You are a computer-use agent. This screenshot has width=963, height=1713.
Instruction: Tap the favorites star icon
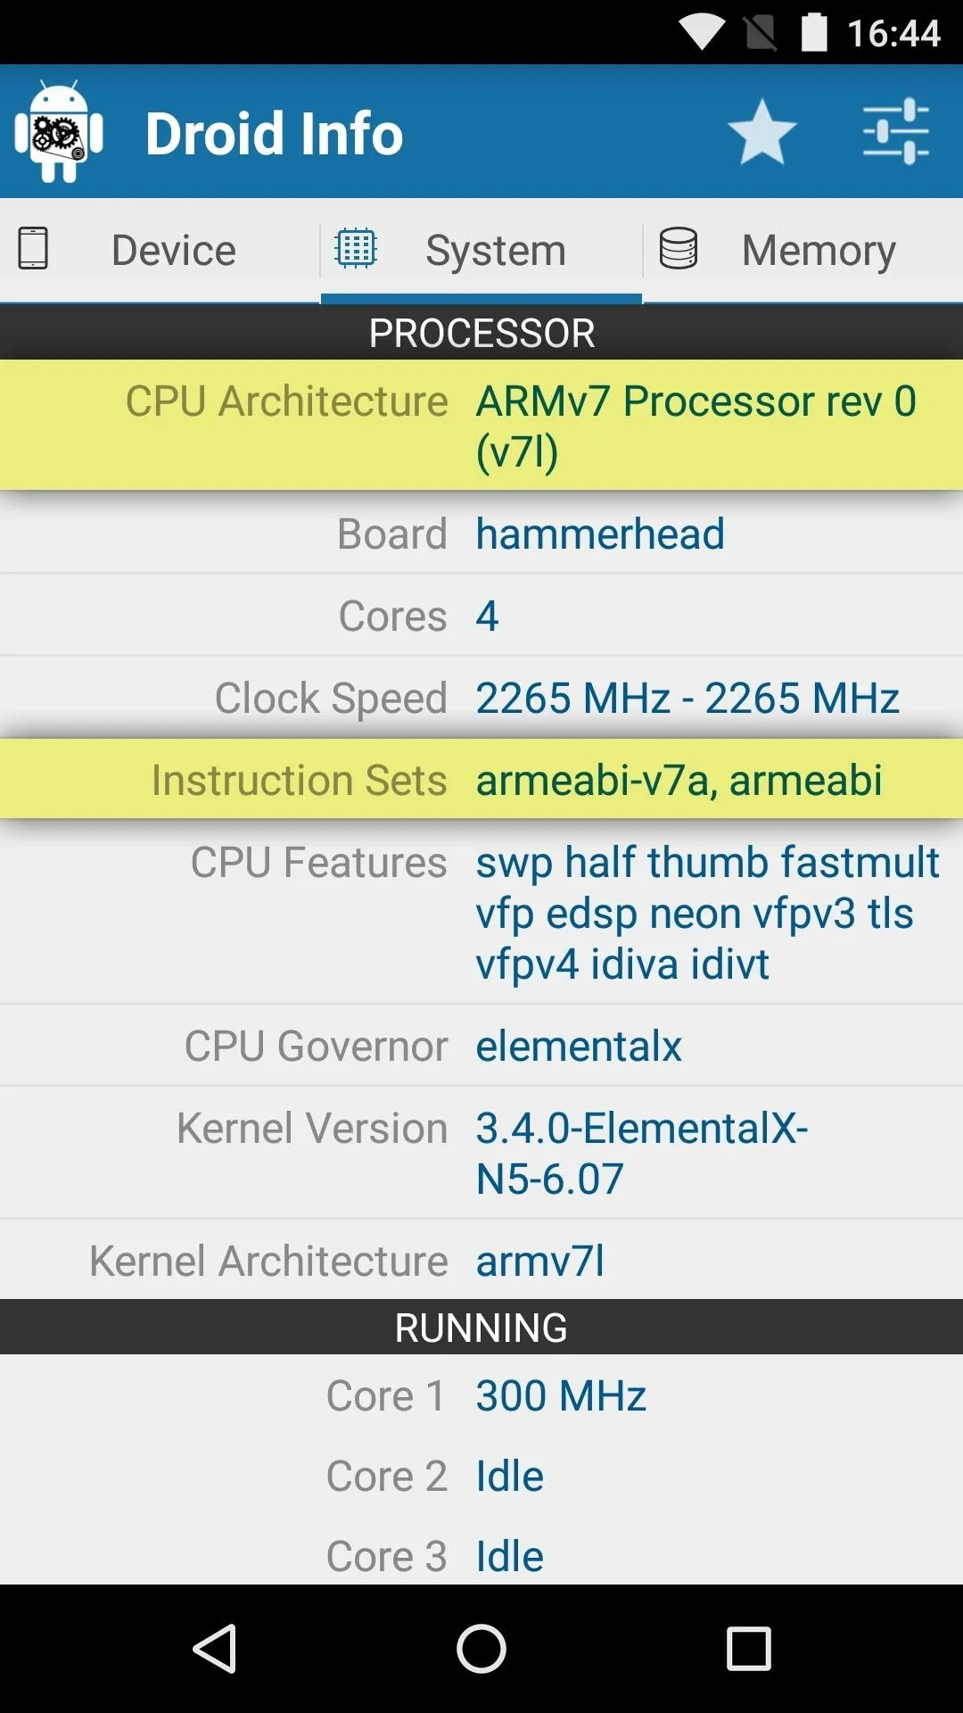point(761,132)
